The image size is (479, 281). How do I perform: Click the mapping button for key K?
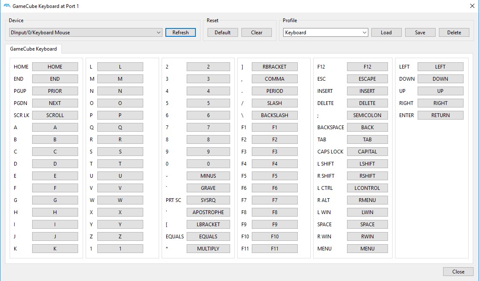point(55,248)
